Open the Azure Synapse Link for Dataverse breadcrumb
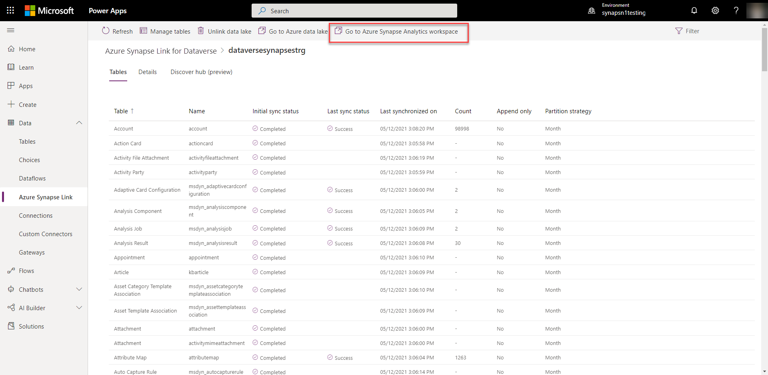Screen dimensions: 768x375 160,51
